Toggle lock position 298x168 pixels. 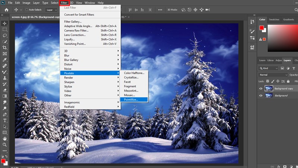click(x=278, y=81)
